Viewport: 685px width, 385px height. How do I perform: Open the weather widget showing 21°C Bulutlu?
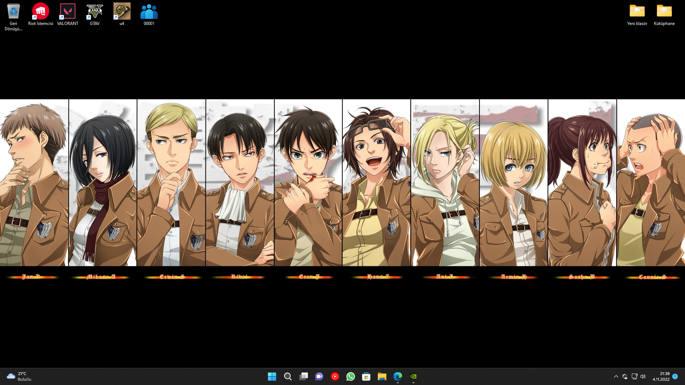coord(19,376)
